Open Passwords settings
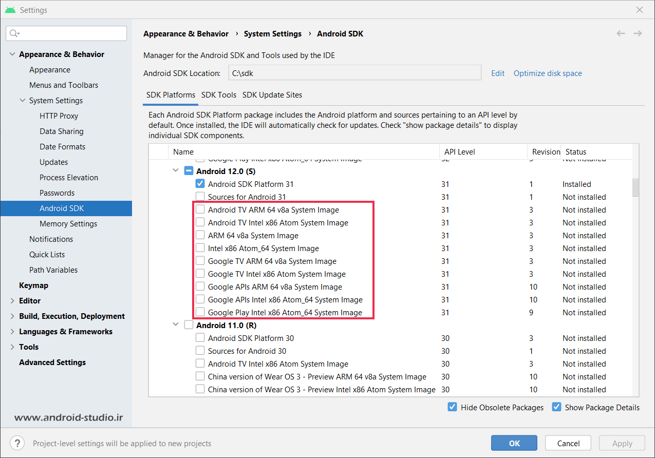The height and width of the screenshot is (458, 655). tap(57, 193)
